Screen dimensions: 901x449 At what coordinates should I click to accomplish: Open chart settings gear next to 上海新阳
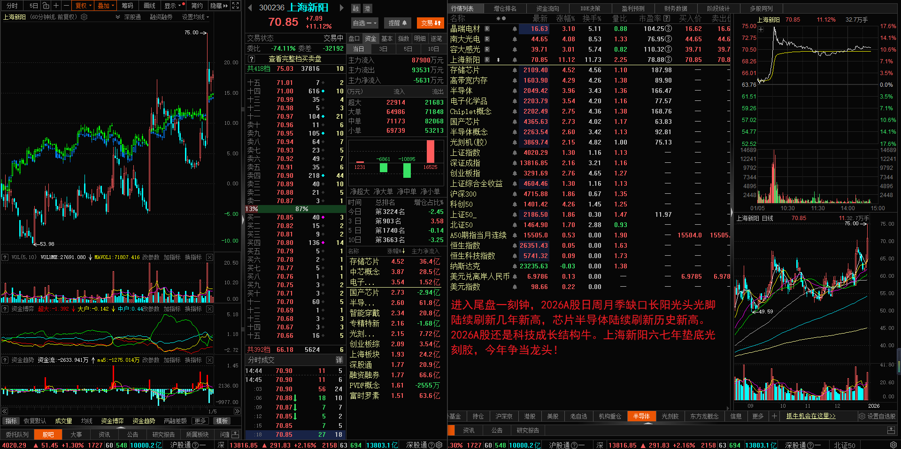tap(84, 17)
